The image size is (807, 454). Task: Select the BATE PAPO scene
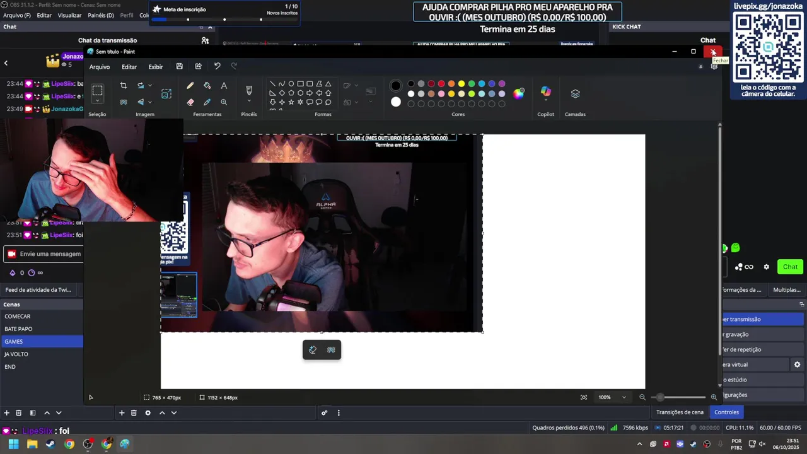click(x=42, y=329)
